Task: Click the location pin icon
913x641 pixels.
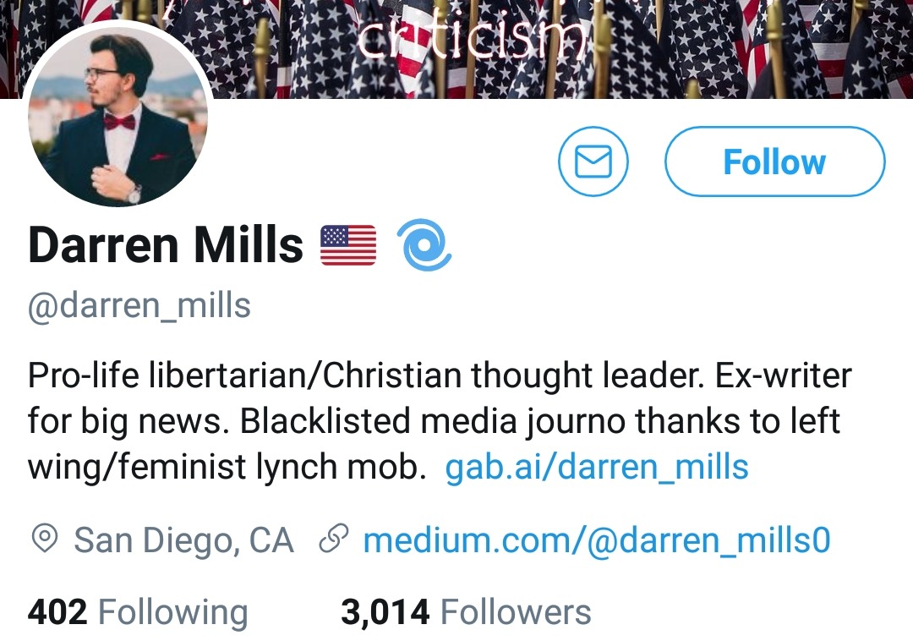Action: [x=44, y=540]
